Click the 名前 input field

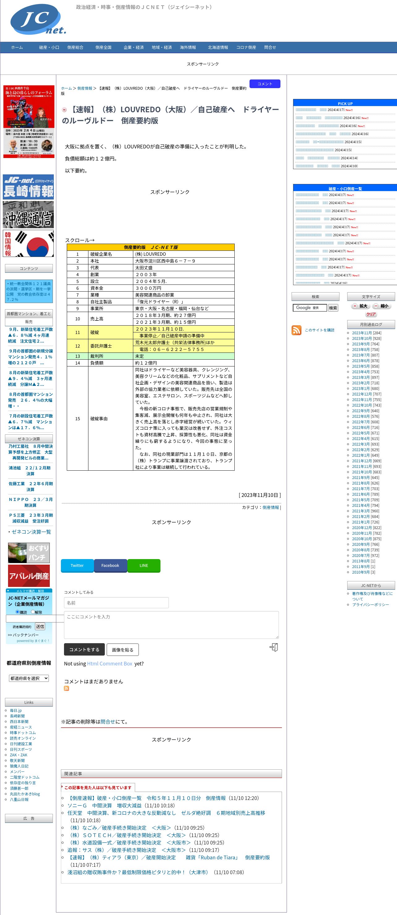tap(116, 603)
